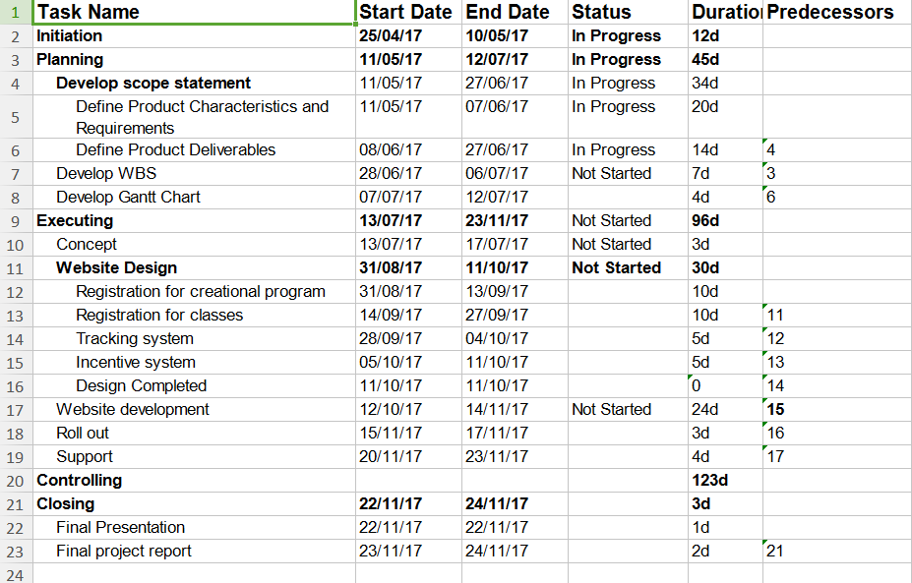This screenshot has height=583, width=912.
Task: Click the Develop WBS task cell
Action: [x=194, y=174]
